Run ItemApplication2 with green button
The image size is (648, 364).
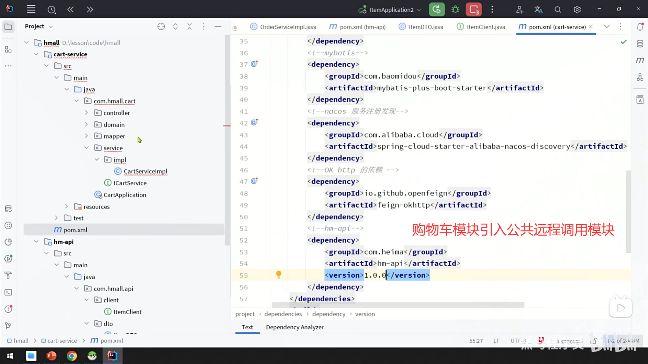click(x=437, y=9)
